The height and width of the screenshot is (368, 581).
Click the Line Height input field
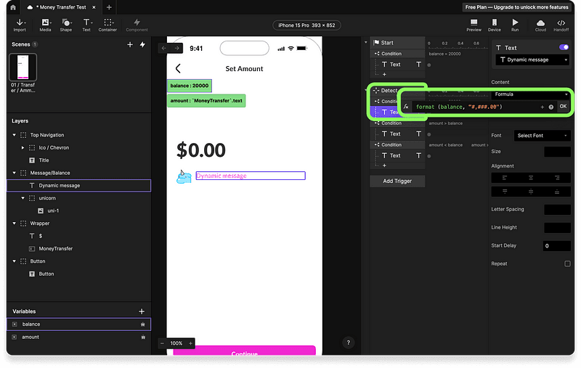557,228
